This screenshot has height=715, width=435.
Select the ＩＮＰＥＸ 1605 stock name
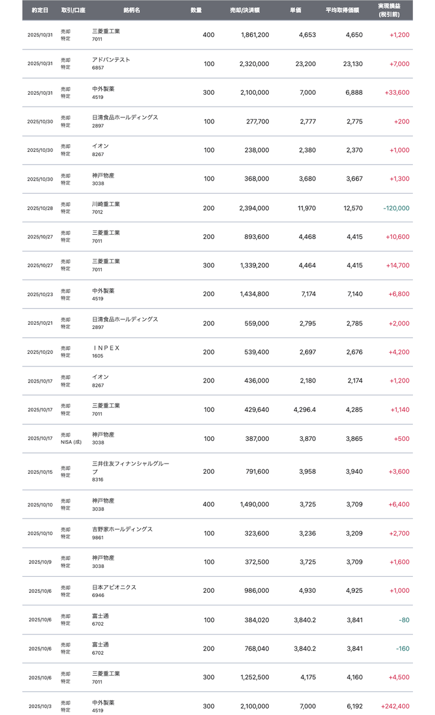[106, 352]
